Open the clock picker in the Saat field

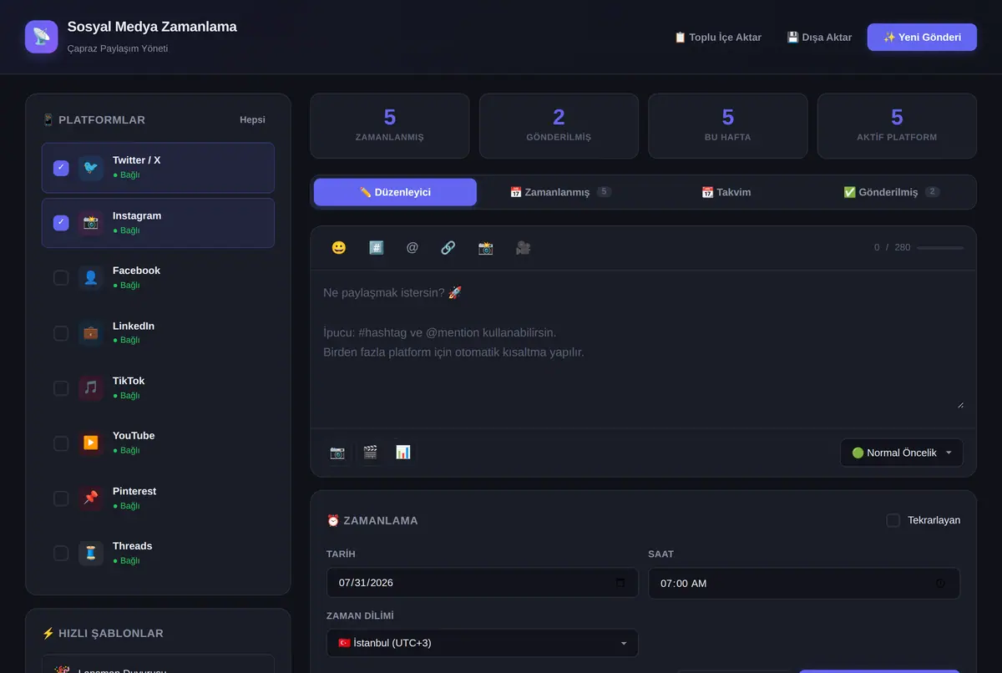[x=940, y=583]
